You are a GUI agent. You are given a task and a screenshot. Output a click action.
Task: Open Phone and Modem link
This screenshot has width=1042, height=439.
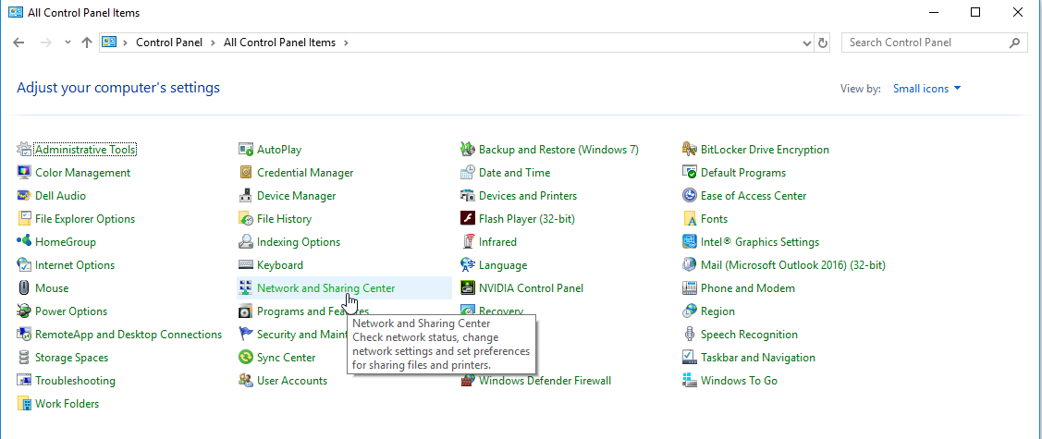[748, 288]
